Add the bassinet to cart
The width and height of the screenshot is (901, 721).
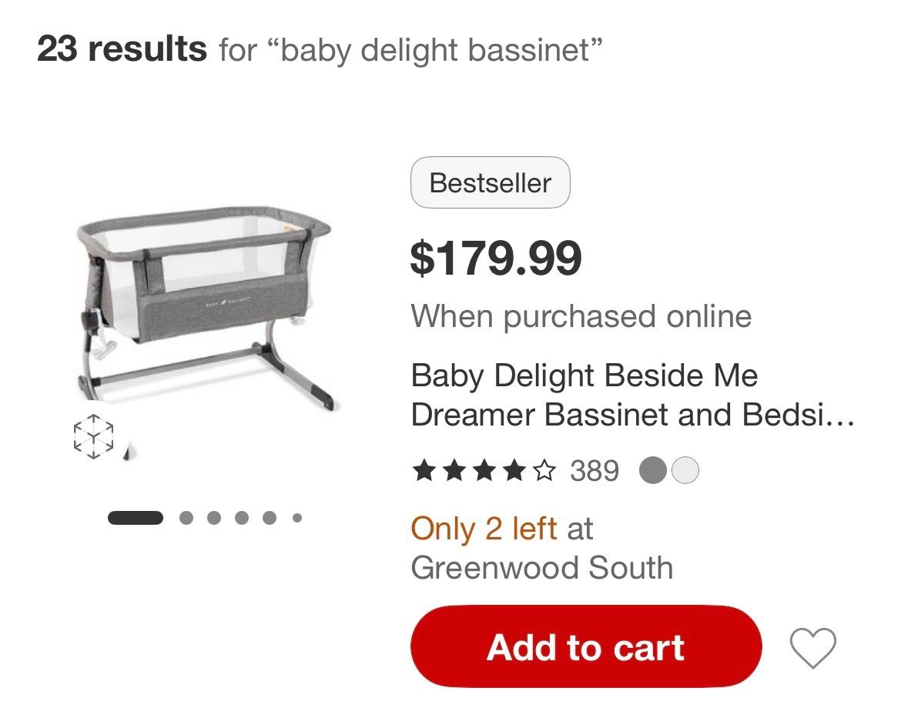(x=585, y=647)
